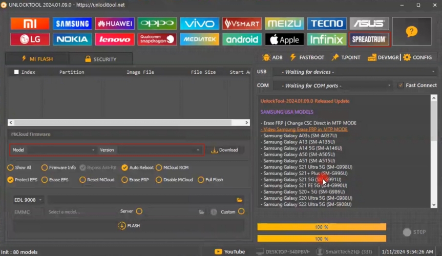Toggle the Fast Connect checkbox
442x256 pixels.
pos(401,85)
